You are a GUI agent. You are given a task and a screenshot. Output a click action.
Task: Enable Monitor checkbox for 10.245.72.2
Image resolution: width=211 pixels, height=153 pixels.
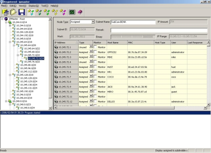tap(95, 52)
